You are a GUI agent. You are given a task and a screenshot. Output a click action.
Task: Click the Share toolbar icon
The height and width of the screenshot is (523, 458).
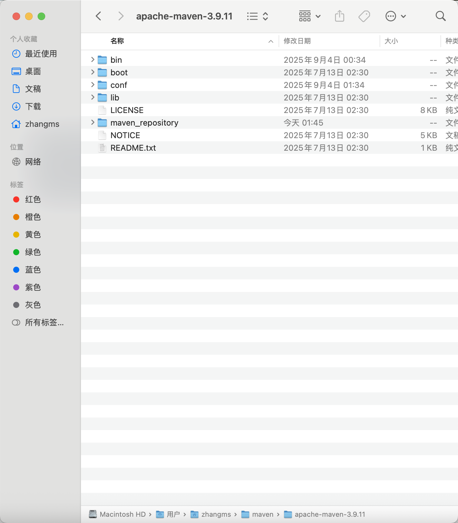coord(339,16)
